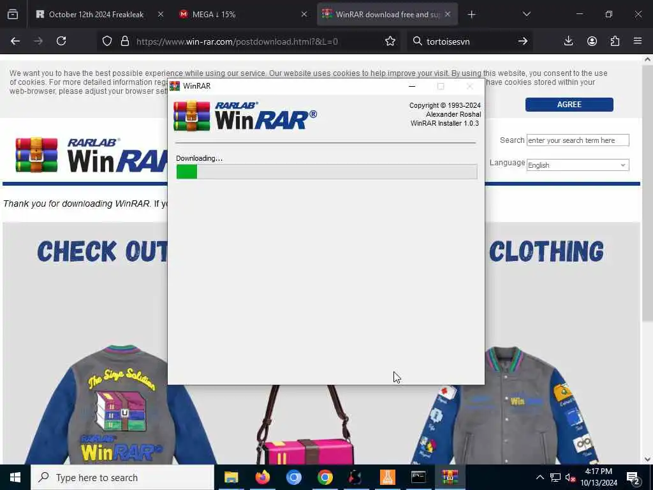Switch to October 12th 2024 Freakleak tab
The width and height of the screenshot is (653, 490).
click(96, 15)
